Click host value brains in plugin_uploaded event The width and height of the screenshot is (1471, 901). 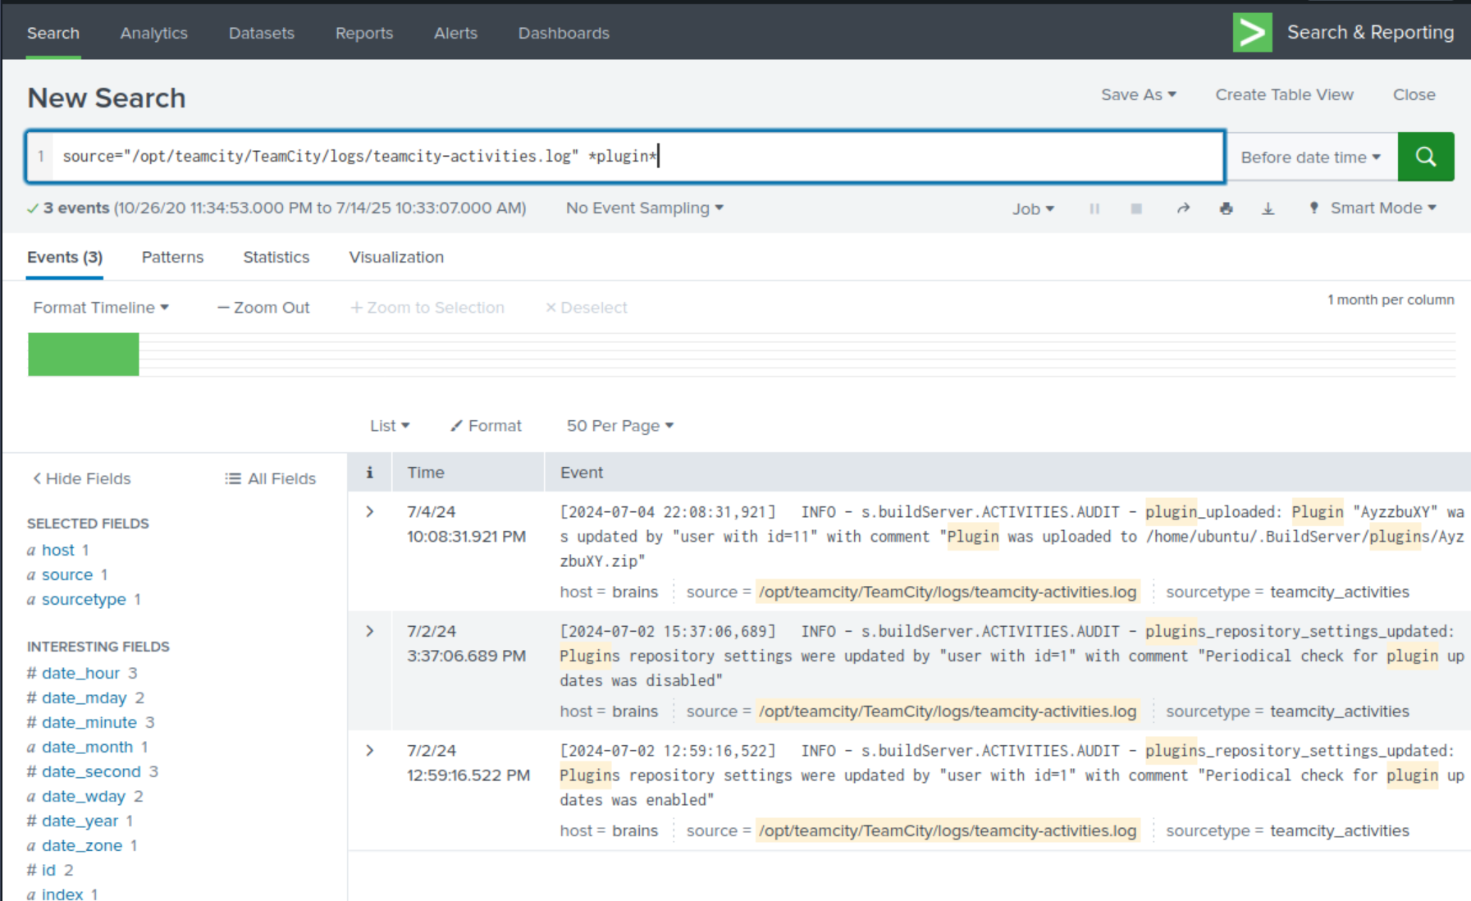(634, 592)
